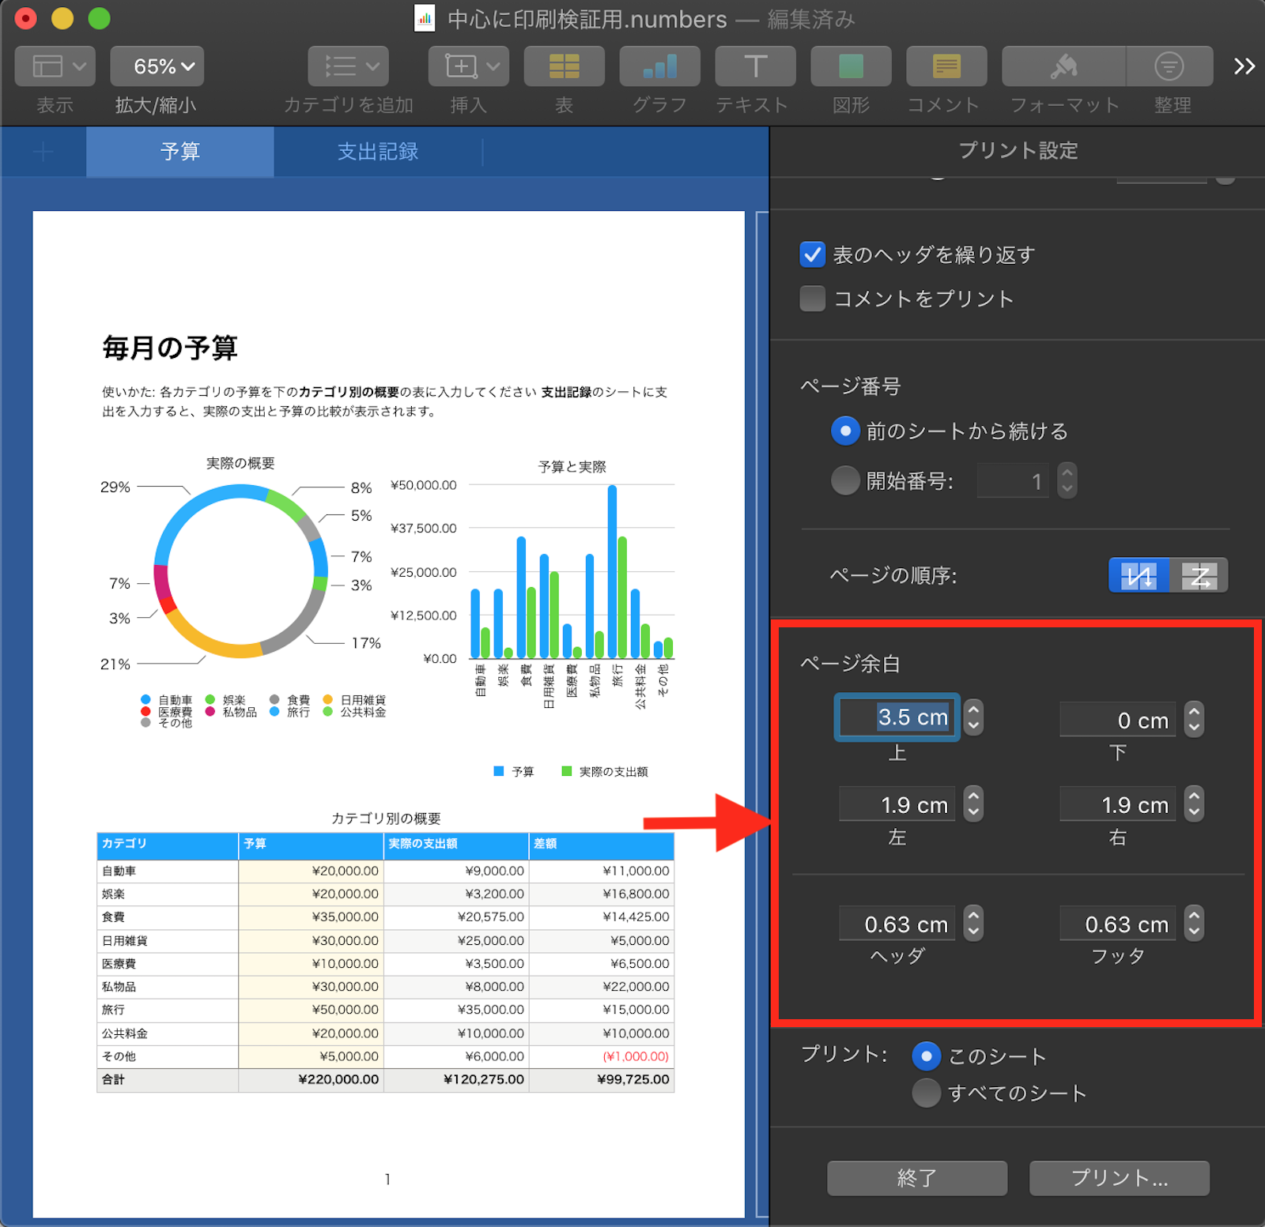Screen dimensions: 1265x1227
Task: Open the 65% zoom dropdown
Action: pyautogui.click(x=157, y=66)
